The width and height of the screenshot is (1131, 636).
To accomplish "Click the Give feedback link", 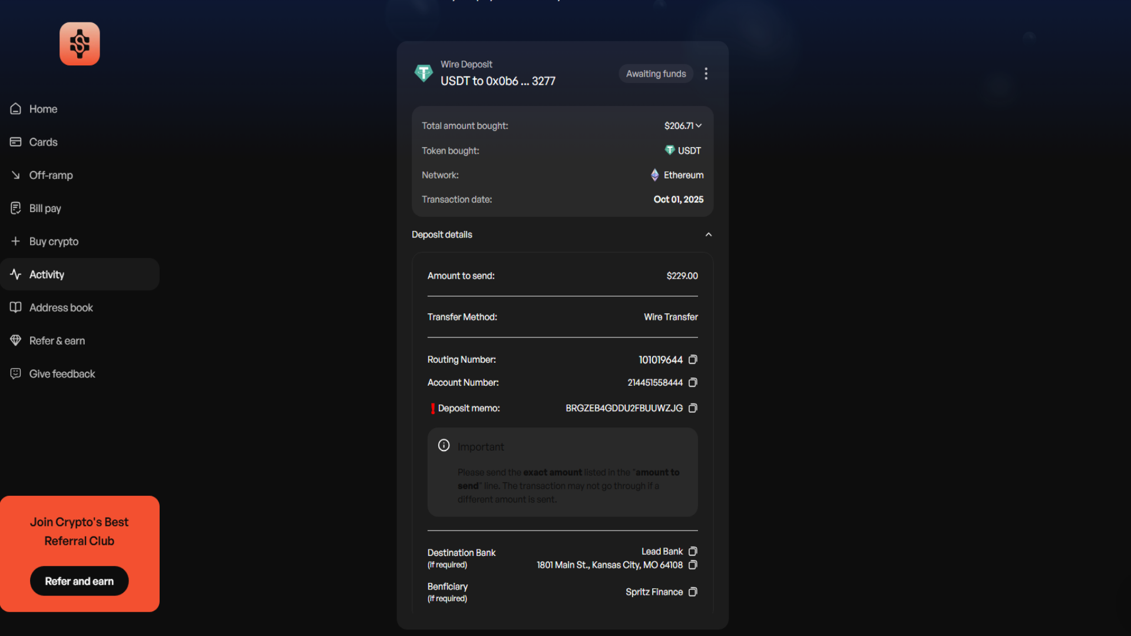I will pos(62,374).
